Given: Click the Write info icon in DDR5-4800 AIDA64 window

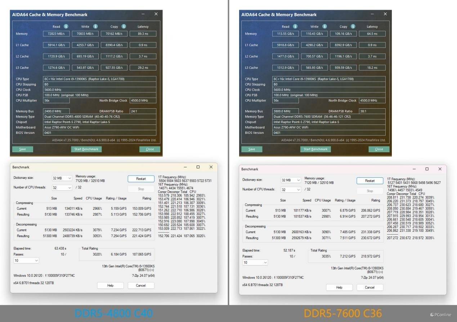Looking at the screenshot, I should tap(95, 26).
